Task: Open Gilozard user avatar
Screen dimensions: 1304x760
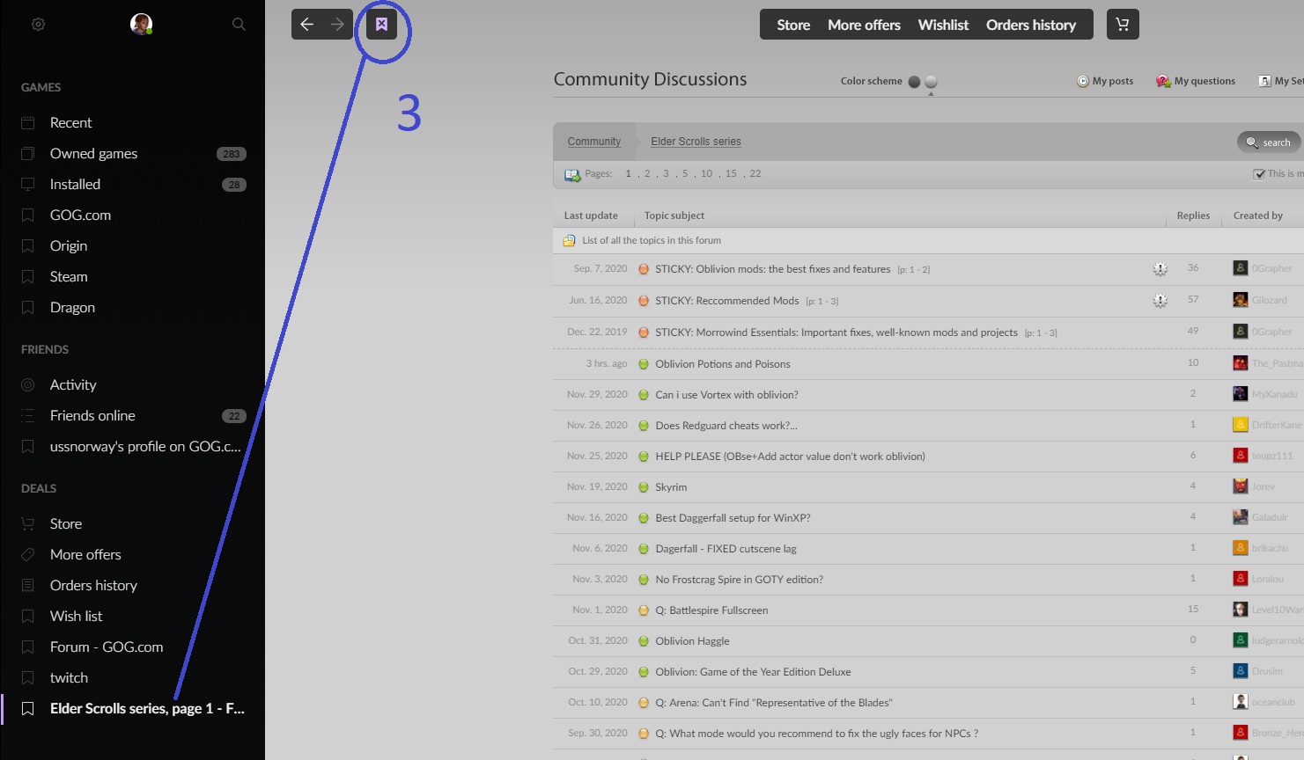Action: point(1240,300)
